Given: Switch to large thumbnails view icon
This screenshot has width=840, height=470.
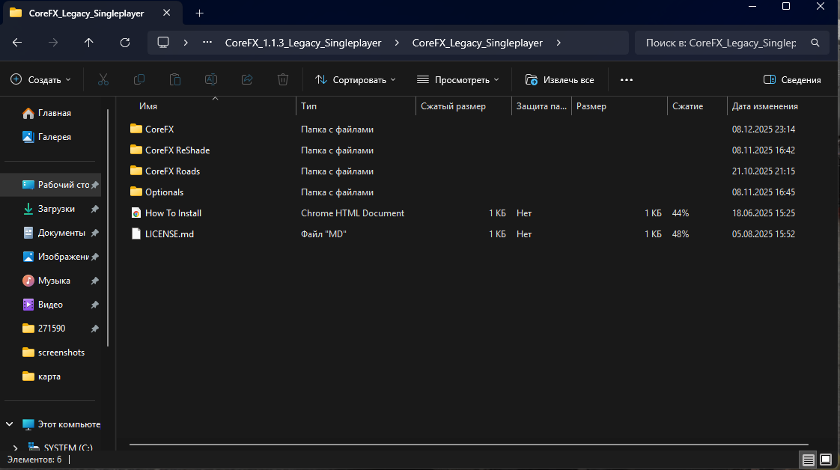Looking at the screenshot, I should (826, 459).
